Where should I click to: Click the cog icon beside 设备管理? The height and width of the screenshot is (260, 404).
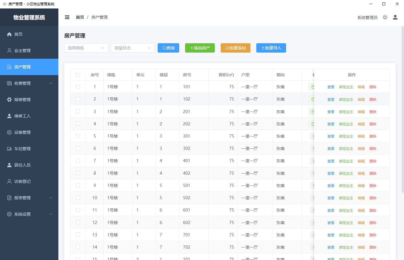tap(9, 132)
